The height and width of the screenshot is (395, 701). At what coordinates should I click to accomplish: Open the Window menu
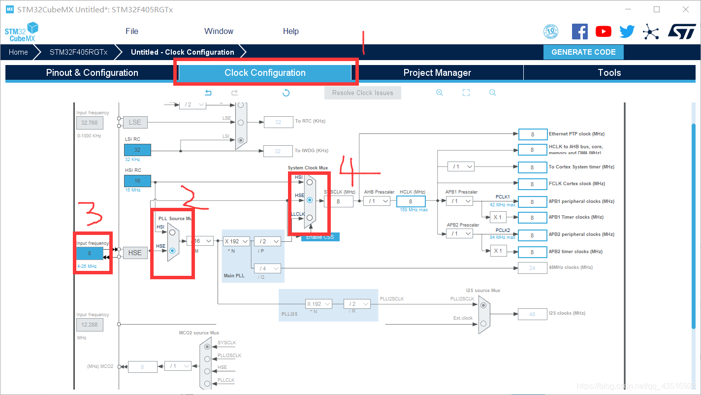[219, 31]
